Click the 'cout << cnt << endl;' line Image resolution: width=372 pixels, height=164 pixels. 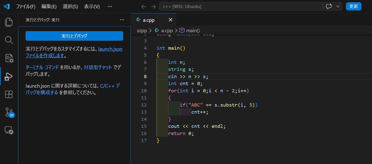coord(197,126)
